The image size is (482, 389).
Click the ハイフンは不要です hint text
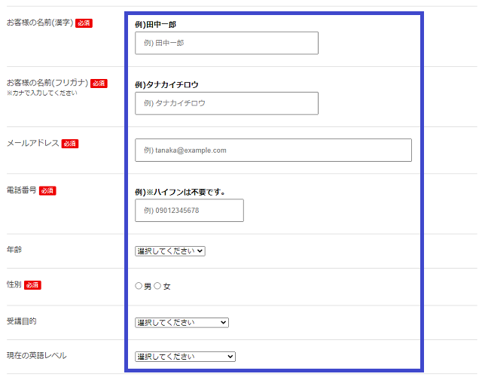coord(185,191)
